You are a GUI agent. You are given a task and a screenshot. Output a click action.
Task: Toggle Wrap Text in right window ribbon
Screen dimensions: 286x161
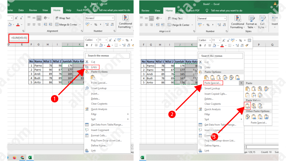click(x=175, y=18)
